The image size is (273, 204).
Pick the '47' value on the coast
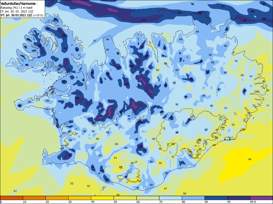tap(244, 130)
